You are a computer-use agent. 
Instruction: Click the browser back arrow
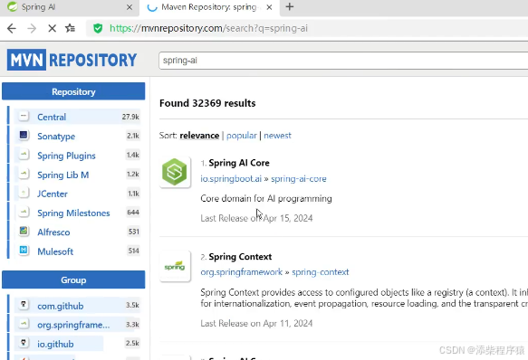click(12, 28)
